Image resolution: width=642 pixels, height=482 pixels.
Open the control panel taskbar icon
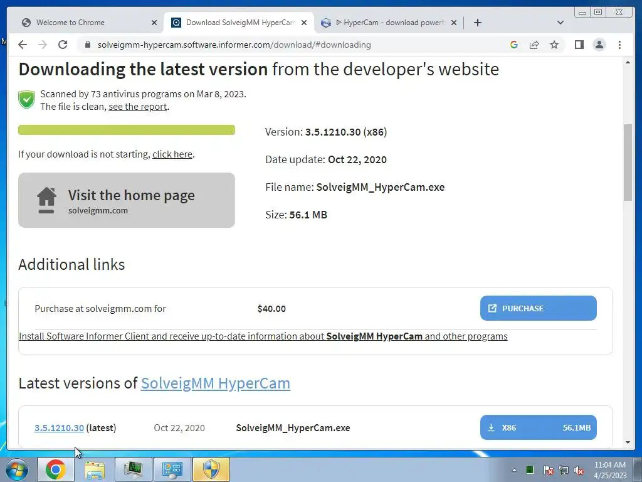(172, 469)
